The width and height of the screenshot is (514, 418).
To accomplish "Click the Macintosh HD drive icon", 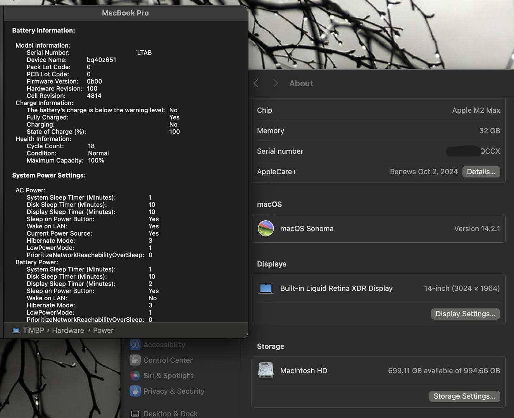I will [x=266, y=370].
